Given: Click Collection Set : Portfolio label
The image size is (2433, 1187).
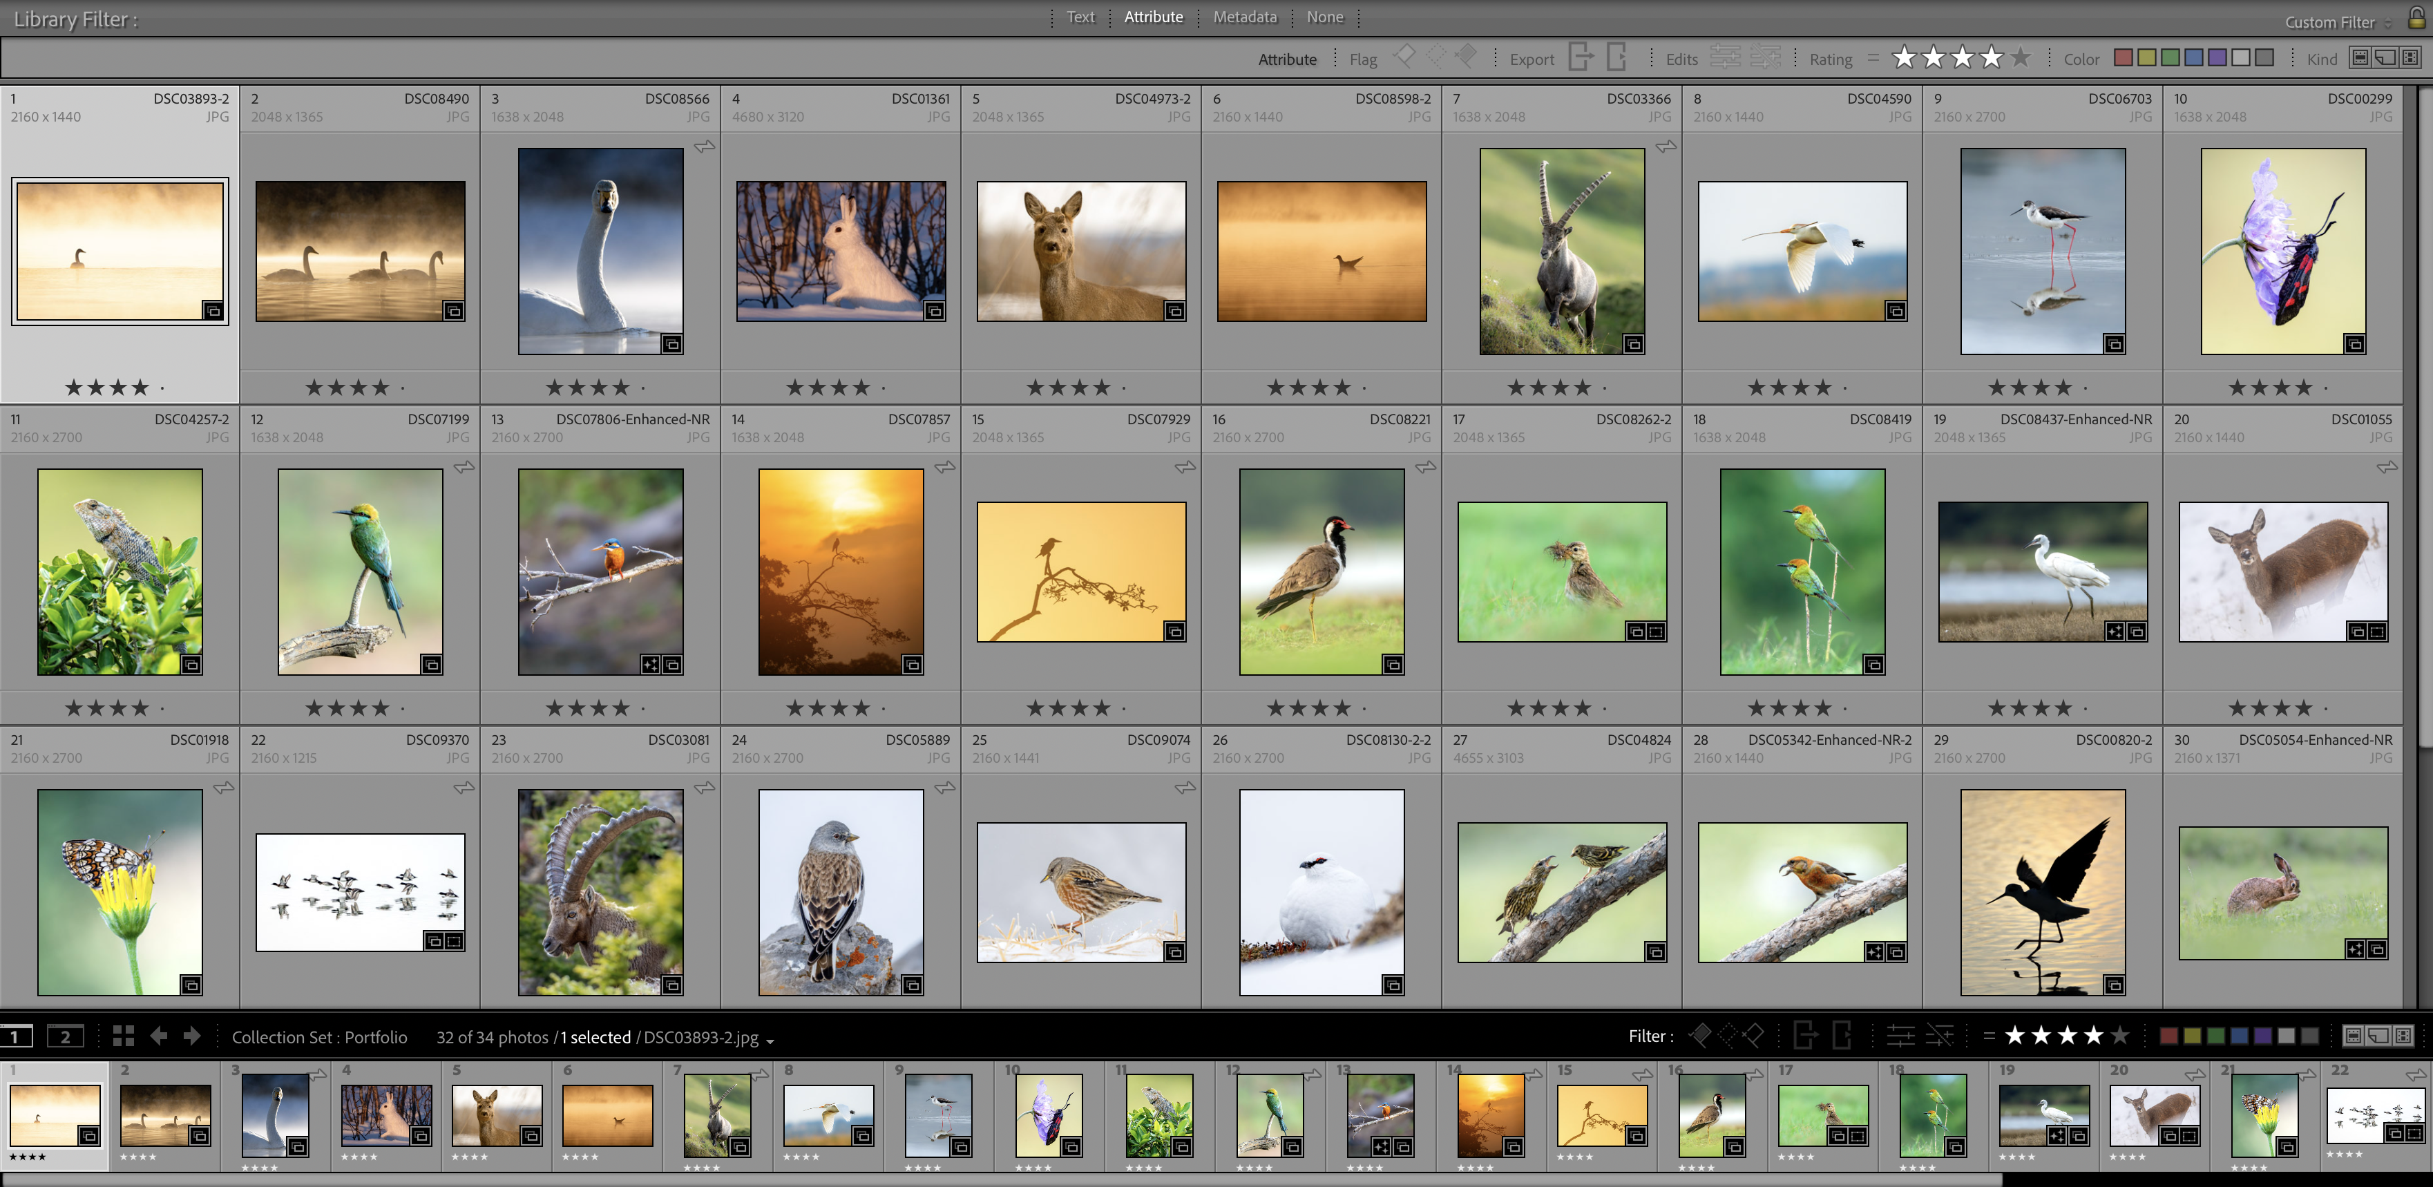Looking at the screenshot, I should 319,1037.
